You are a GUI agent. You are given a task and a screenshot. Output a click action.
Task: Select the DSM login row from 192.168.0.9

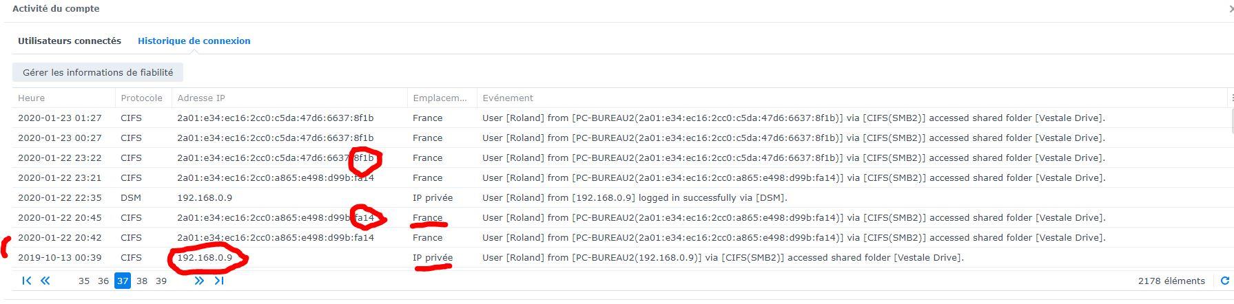click(x=620, y=197)
